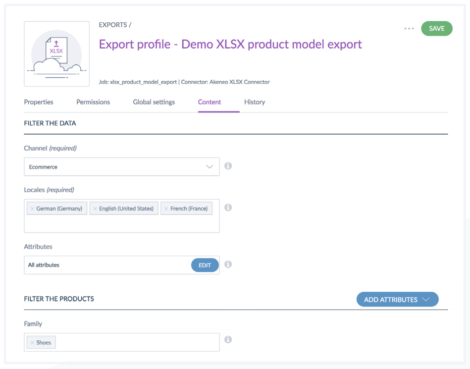Image resolution: width=470 pixels, height=369 pixels.
Task: Open the Permissions tab
Action: [93, 102]
